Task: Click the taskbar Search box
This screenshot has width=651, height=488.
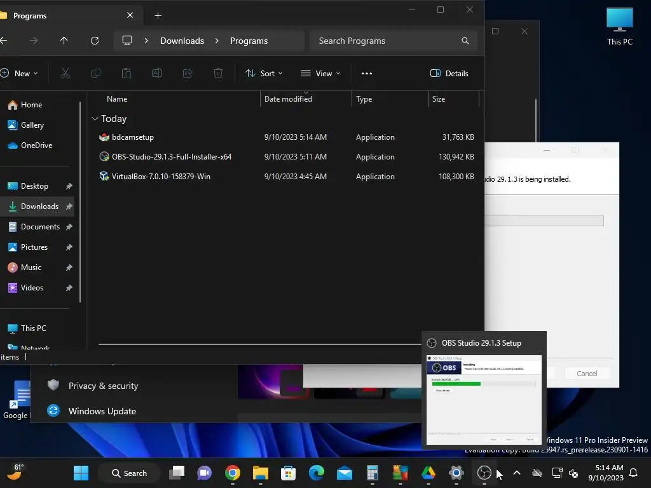Action: (x=129, y=473)
